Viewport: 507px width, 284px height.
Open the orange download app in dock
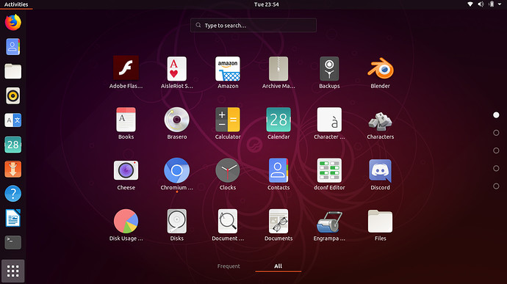point(13,169)
